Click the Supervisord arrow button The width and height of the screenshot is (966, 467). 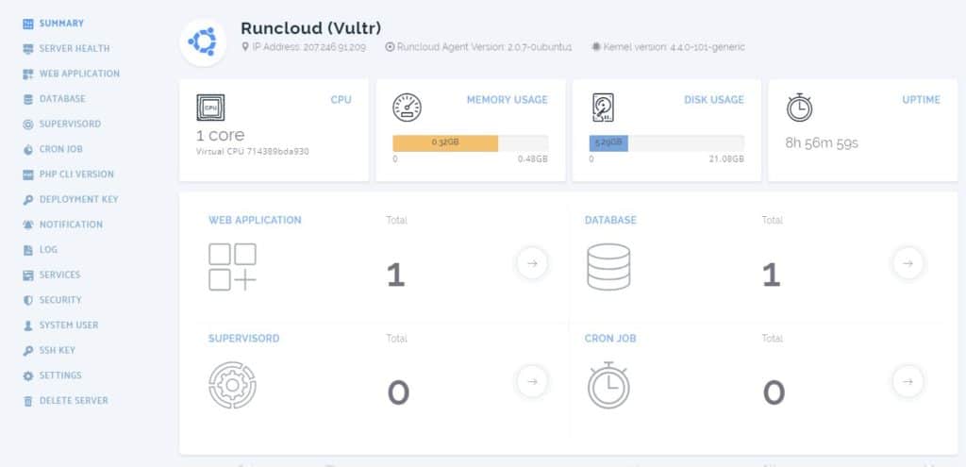(532, 381)
